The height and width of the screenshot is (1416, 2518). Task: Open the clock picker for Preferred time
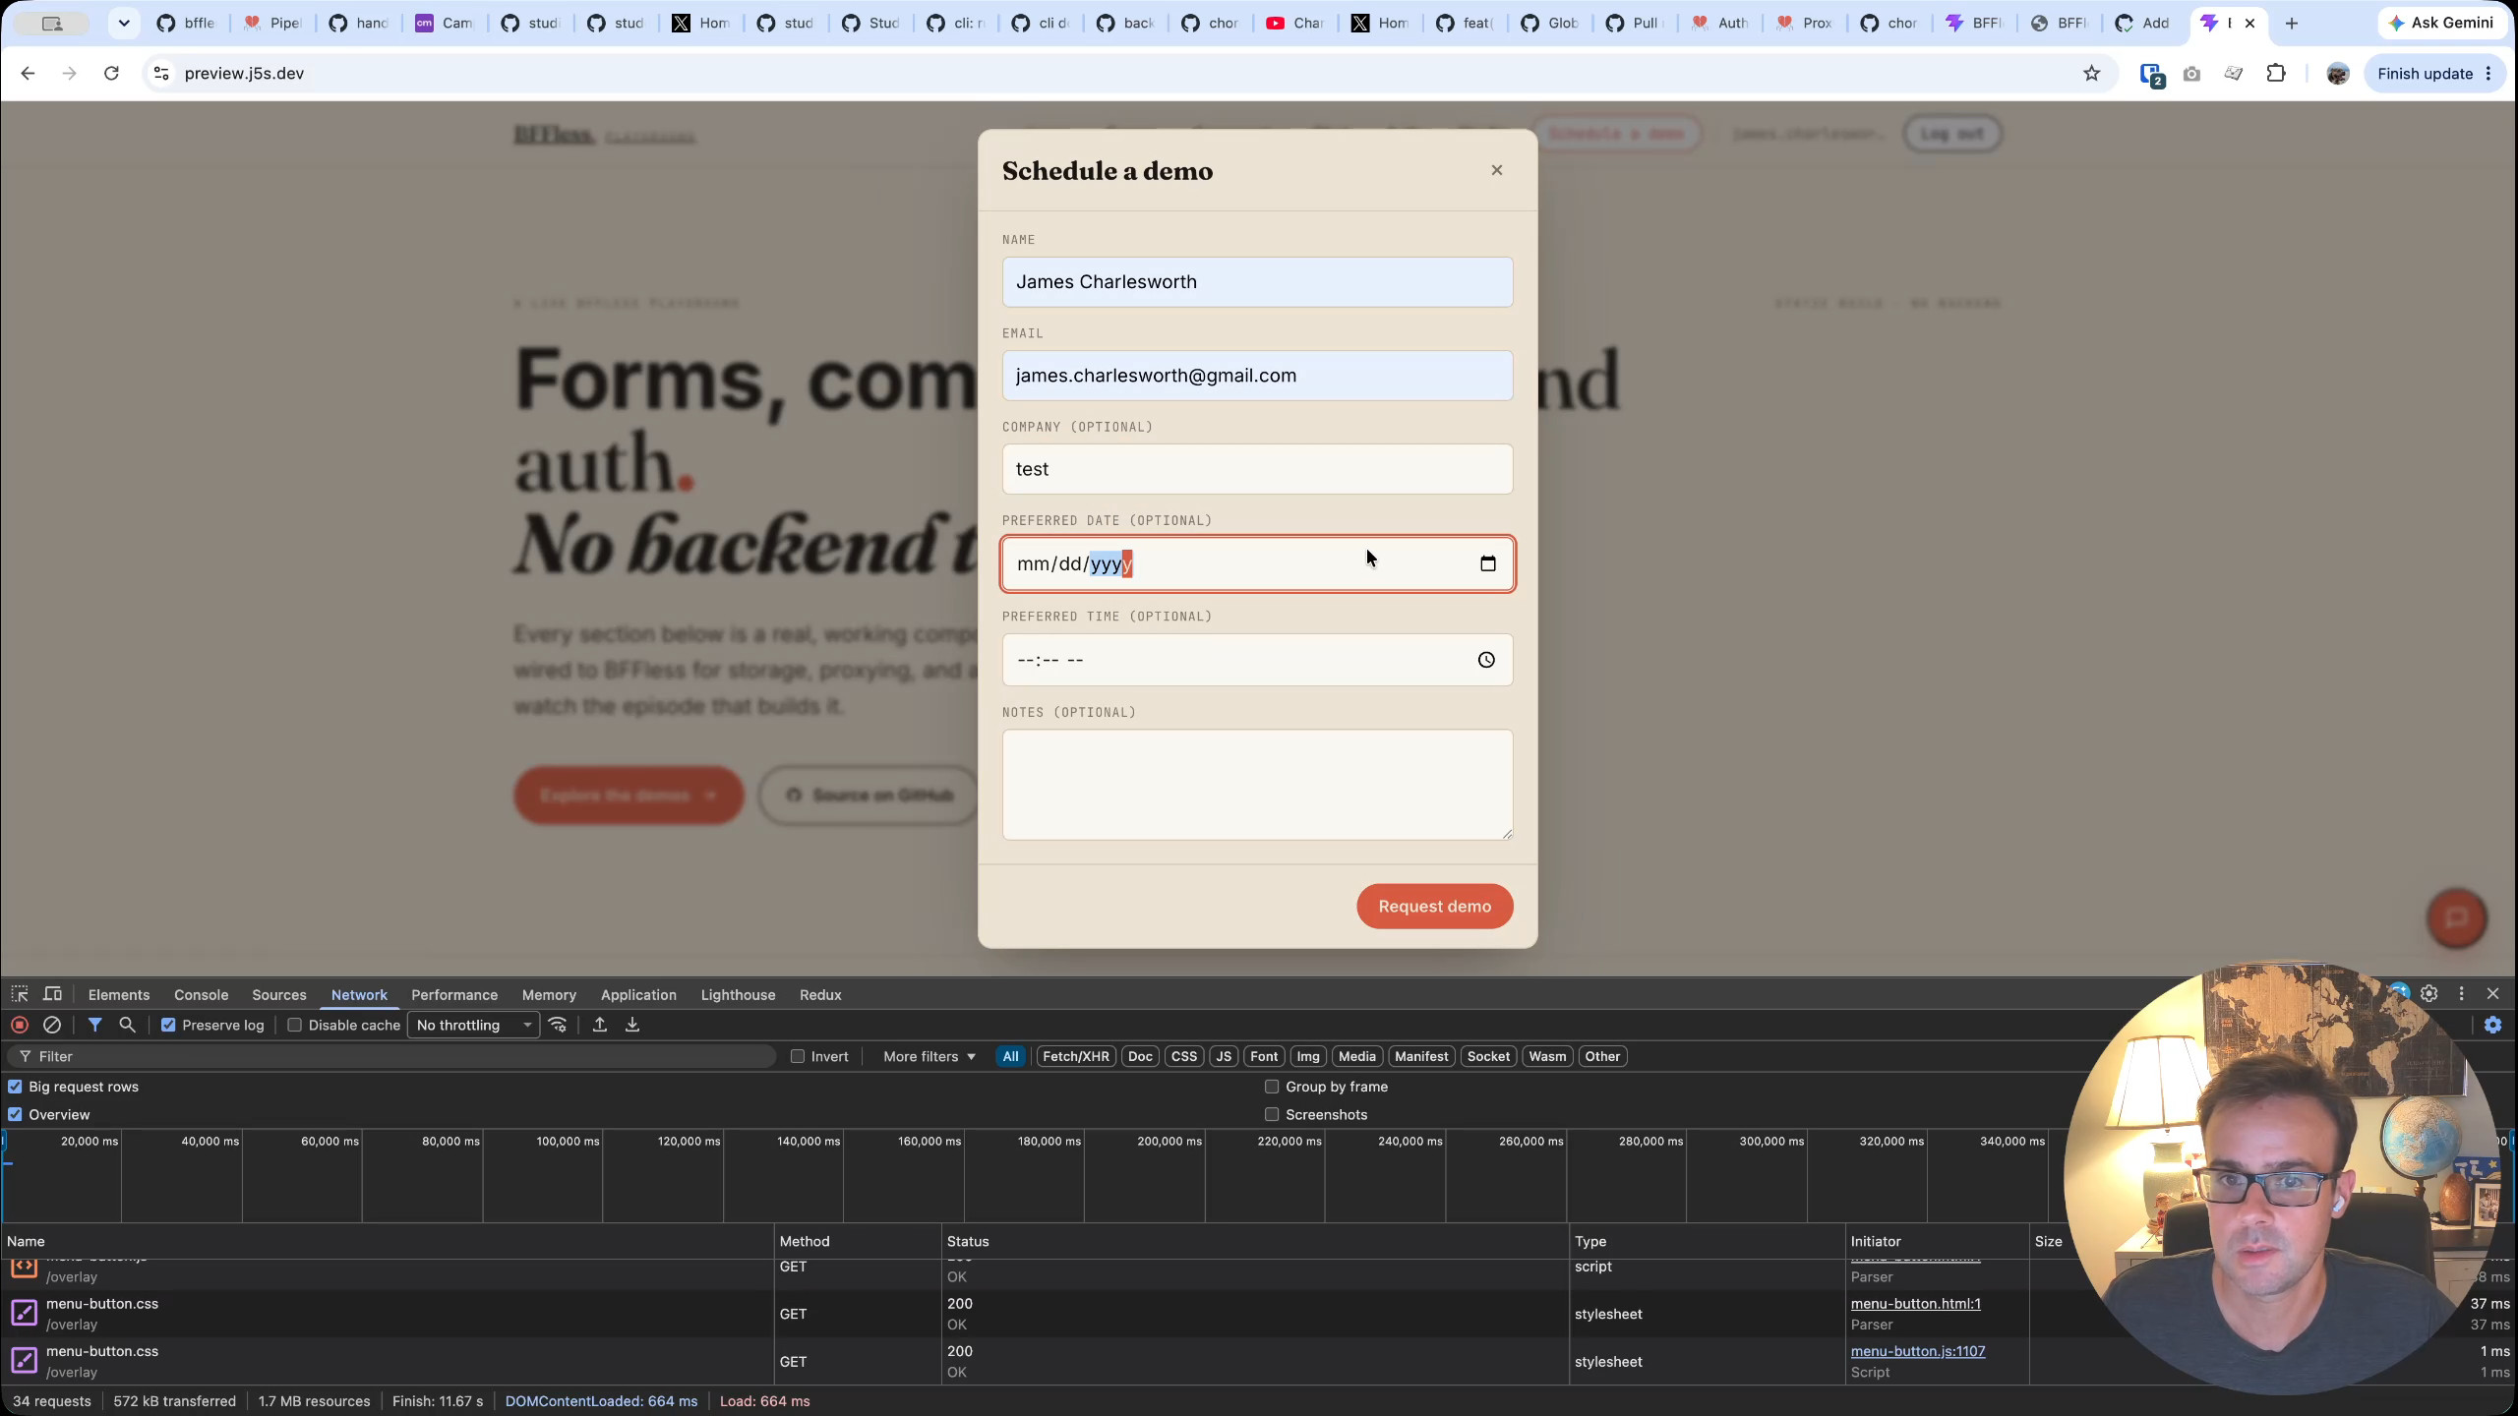point(1486,660)
